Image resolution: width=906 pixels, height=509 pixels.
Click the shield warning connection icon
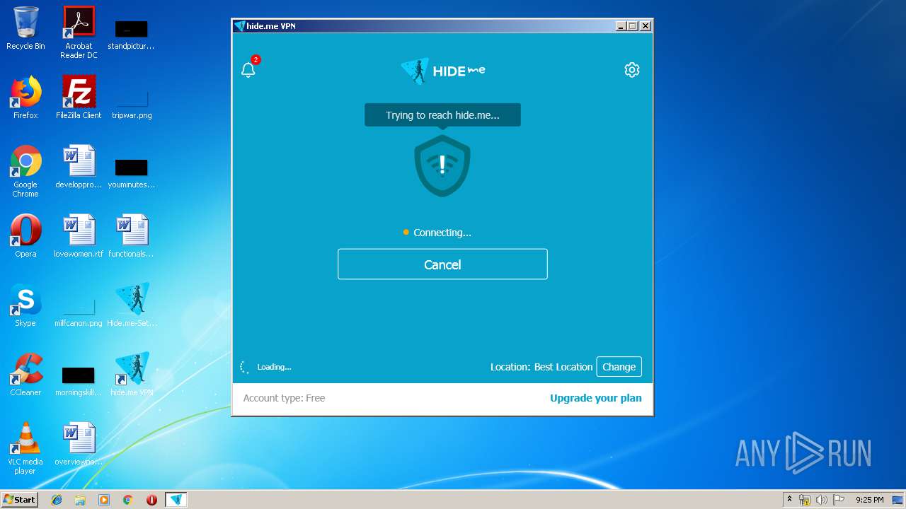(x=442, y=166)
